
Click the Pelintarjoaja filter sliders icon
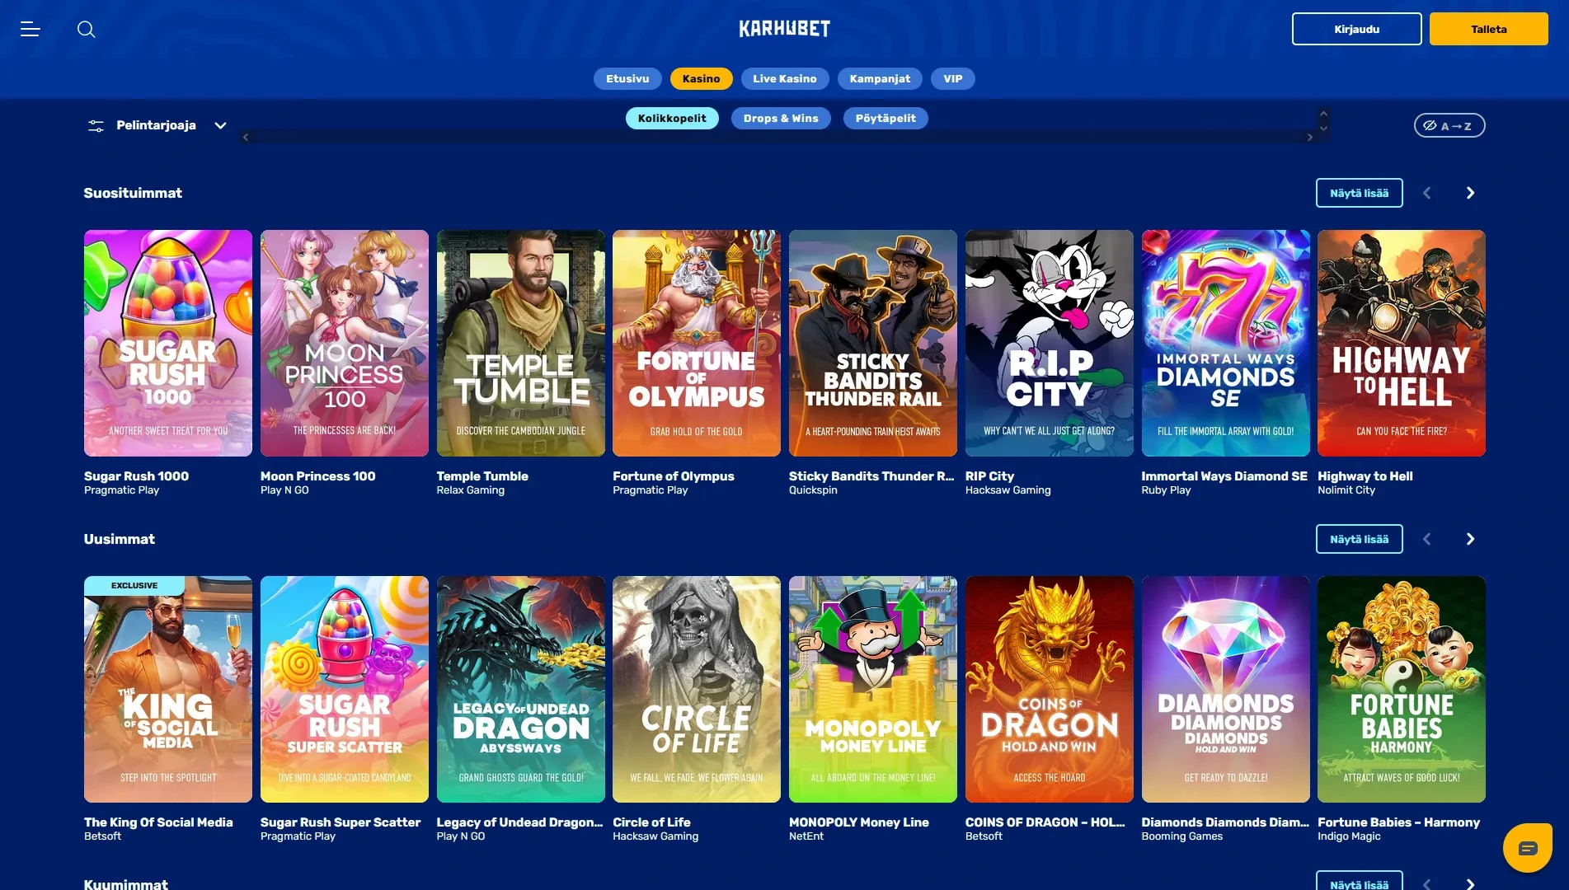click(x=96, y=125)
